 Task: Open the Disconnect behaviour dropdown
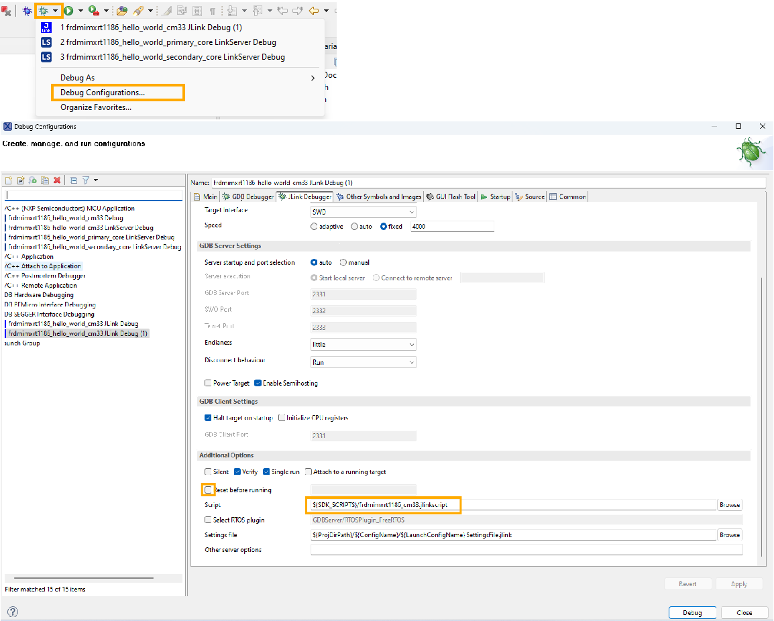point(363,362)
